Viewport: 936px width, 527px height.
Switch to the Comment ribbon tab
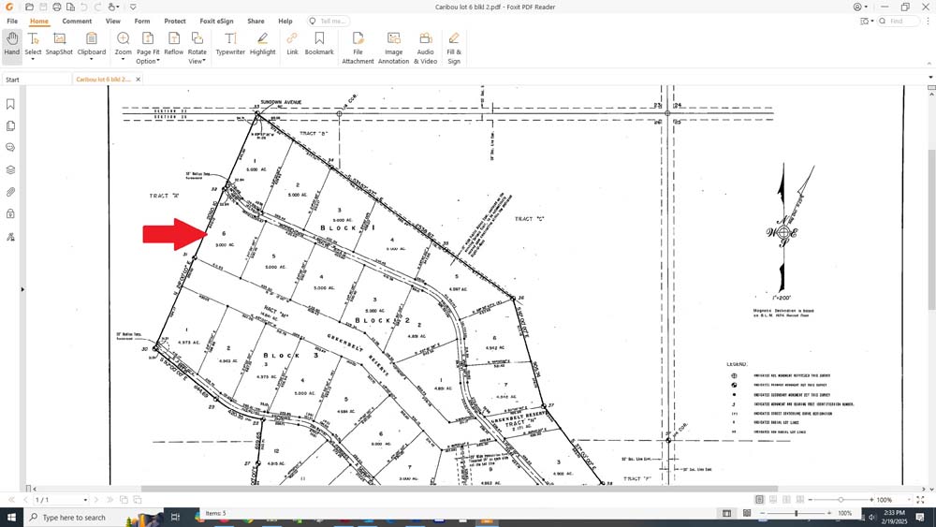77,21
